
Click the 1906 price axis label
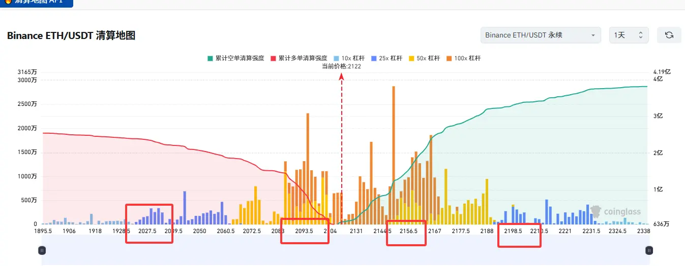[69, 231]
